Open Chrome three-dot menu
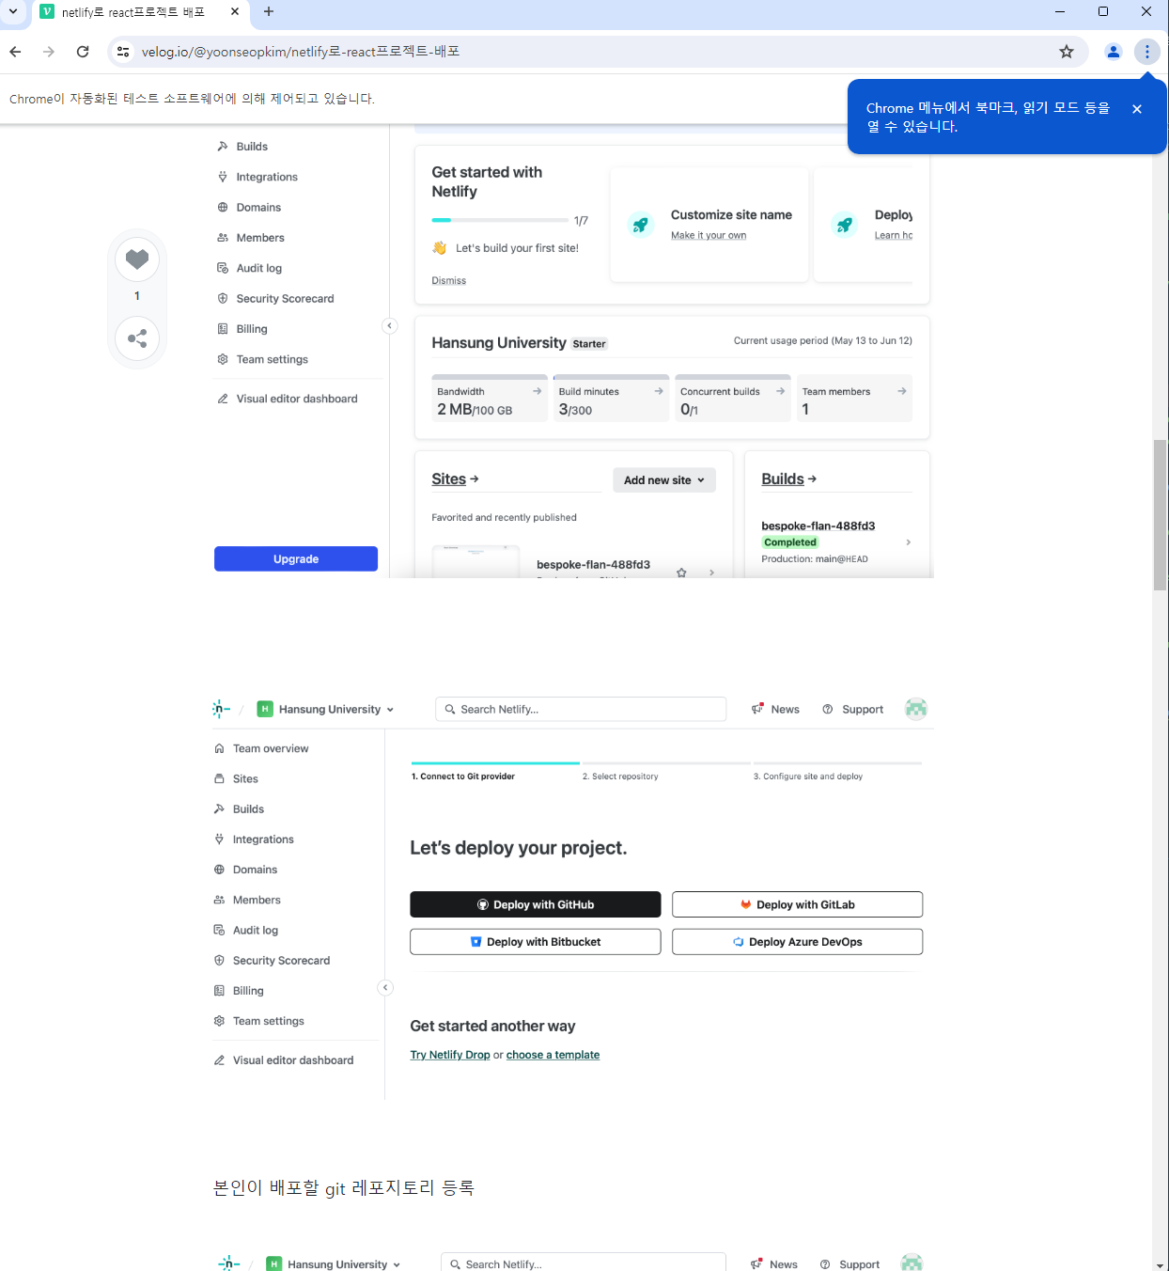 (x=1146, y=52)
